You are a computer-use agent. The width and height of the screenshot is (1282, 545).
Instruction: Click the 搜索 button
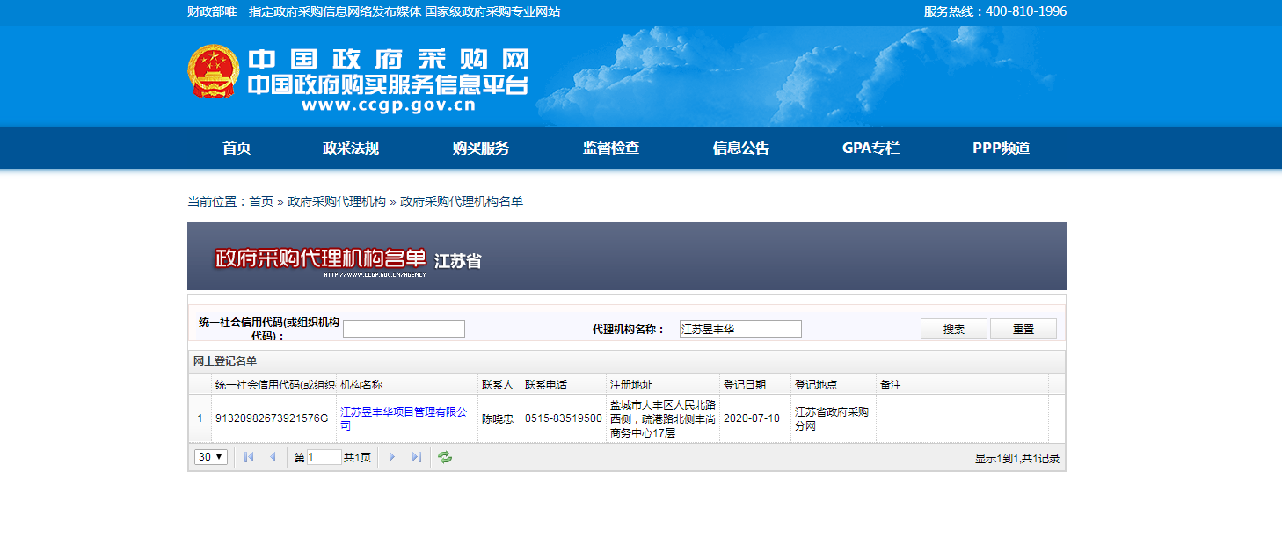[954, 329]
